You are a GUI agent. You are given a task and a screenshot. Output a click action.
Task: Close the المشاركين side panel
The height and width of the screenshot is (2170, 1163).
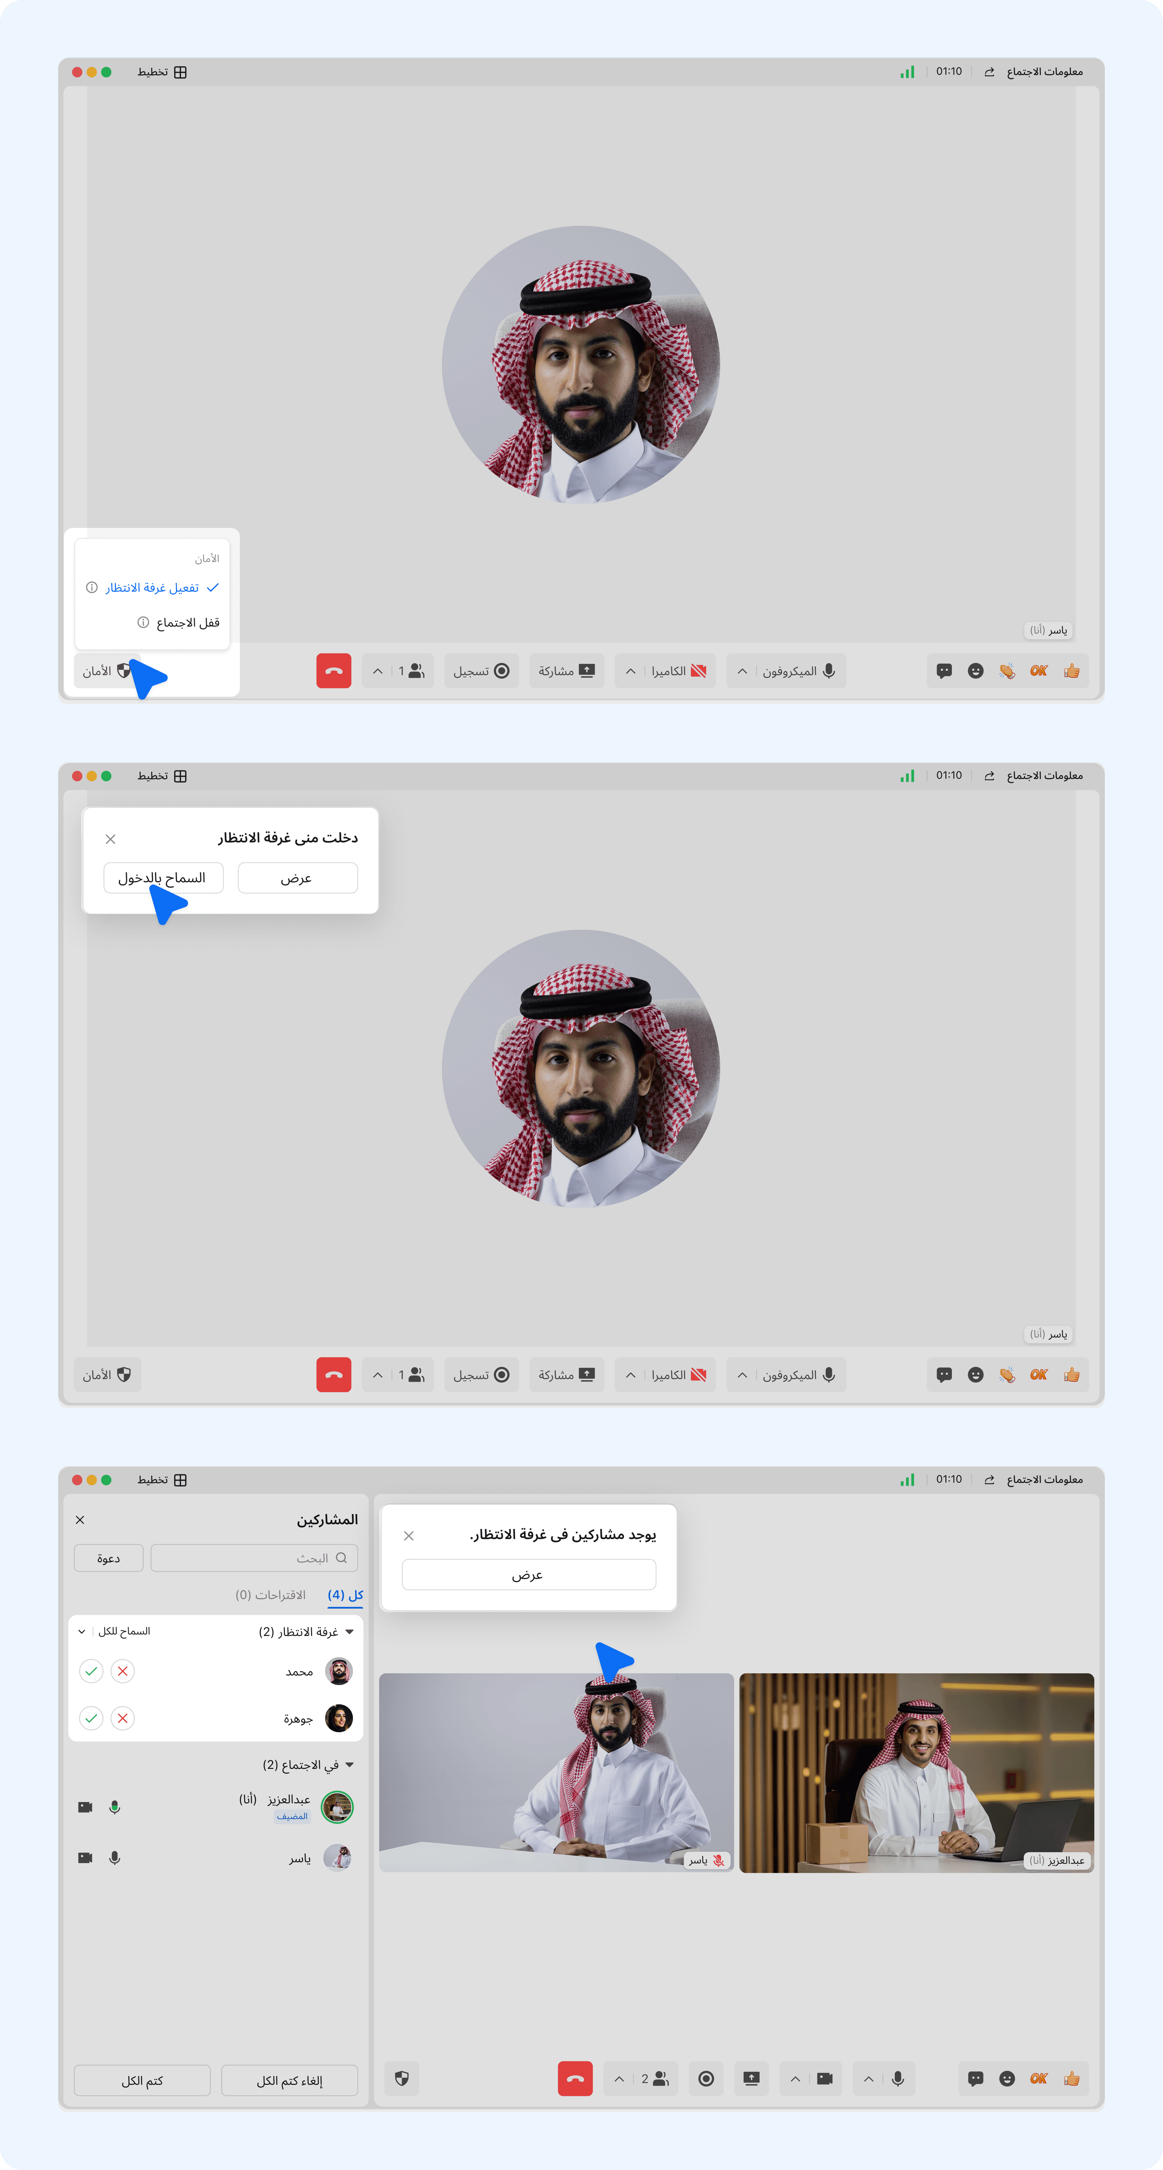click(x=80, y=1520)
